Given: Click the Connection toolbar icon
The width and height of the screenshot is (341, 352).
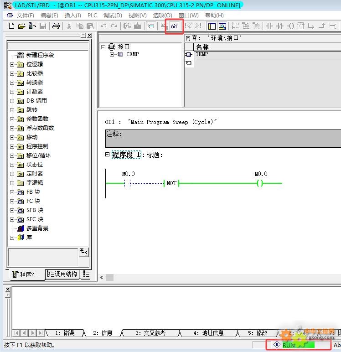Looking at the screenshot, I should (332, 26).
